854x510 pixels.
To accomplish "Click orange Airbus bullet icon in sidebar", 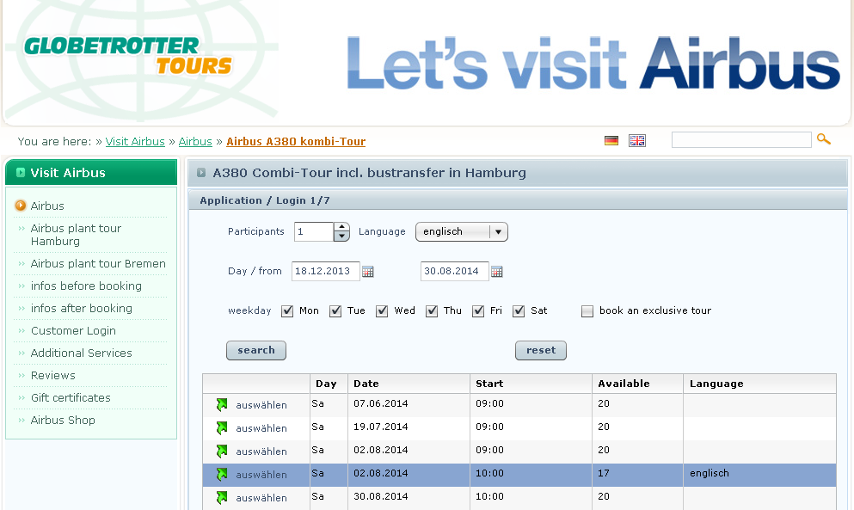I will coord(20,206).
